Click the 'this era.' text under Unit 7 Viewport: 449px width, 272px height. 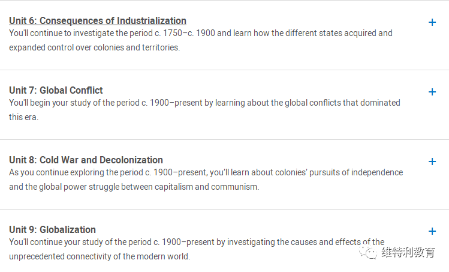23,117
